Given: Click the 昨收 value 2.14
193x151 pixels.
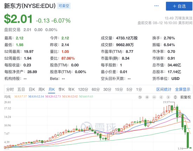Looking at the screenshot, I should 65,45.
